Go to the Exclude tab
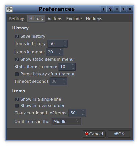139x146 pixels. (x=74, y=19)
